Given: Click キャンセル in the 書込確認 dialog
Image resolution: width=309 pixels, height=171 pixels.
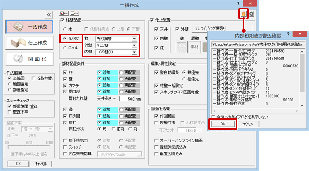Looking at the screenshot, I should coord(247,124).
